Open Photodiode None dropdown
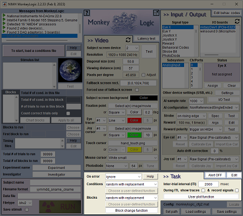Screen dimensions: 243x216 (117, 166)
